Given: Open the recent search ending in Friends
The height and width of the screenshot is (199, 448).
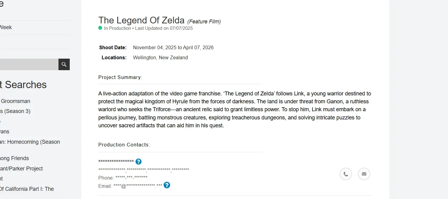Looking at the screenshot, I should tap(14, 158).
